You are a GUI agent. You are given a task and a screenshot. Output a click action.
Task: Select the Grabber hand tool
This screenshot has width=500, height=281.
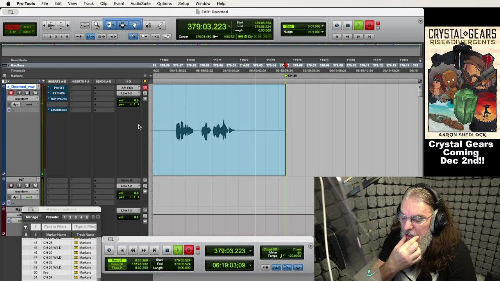134,25
